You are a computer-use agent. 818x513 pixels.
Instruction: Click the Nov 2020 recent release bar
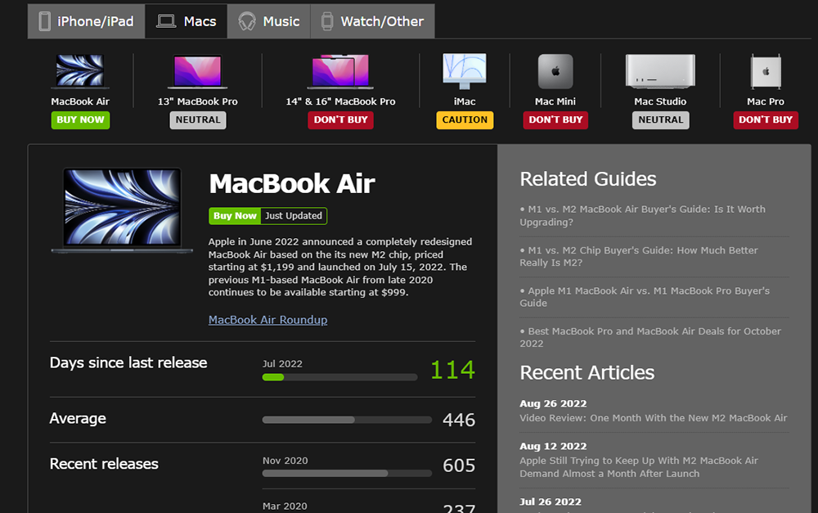(347, 474)
